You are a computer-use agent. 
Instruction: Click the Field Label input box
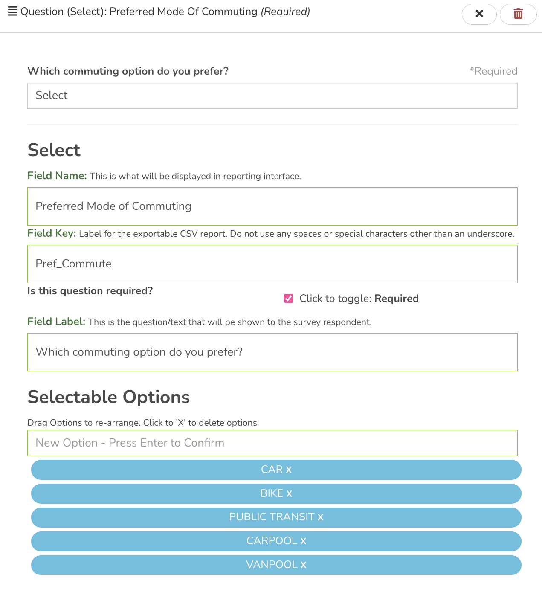(272, 352)
